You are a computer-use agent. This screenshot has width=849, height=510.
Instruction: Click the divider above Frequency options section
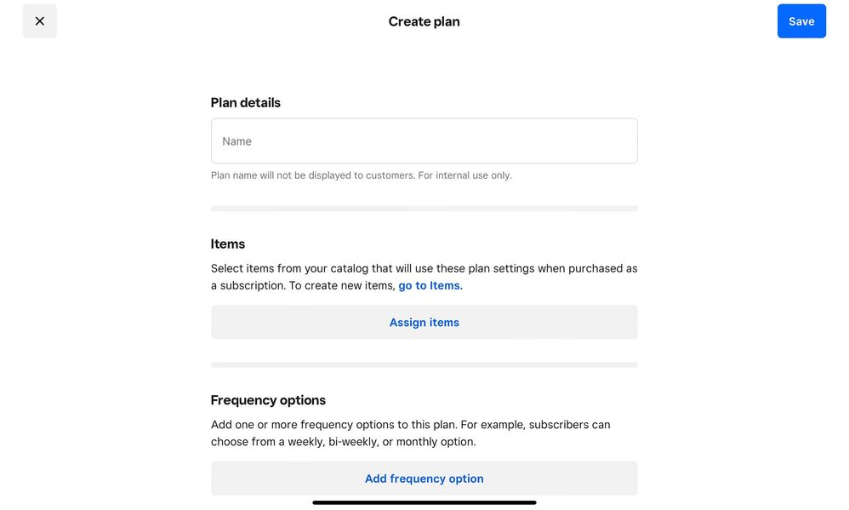pos(424,364)
